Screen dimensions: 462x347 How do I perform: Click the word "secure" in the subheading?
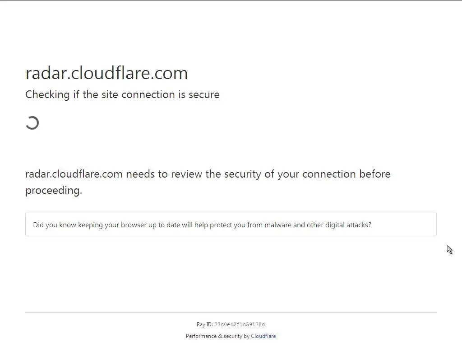click(204, 95)
